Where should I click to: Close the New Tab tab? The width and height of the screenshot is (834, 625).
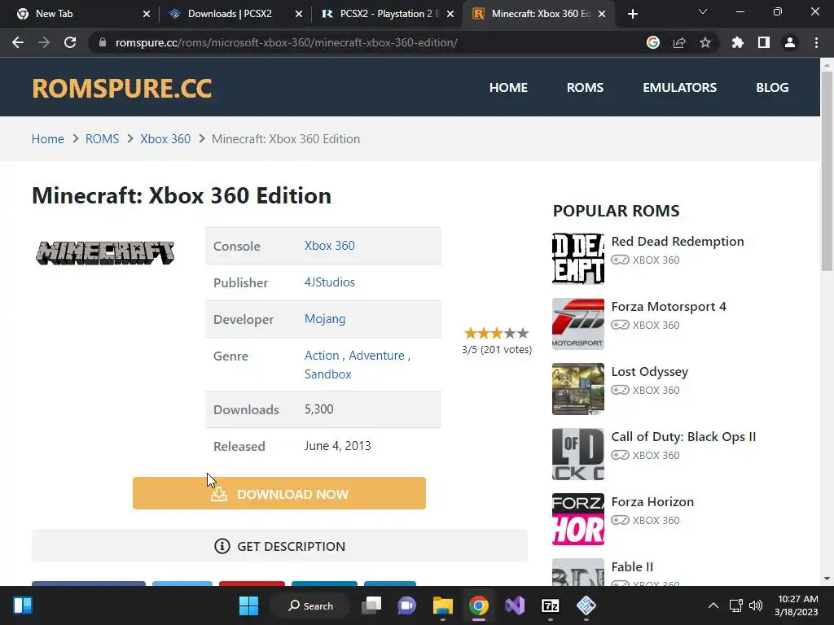(147, 14)
